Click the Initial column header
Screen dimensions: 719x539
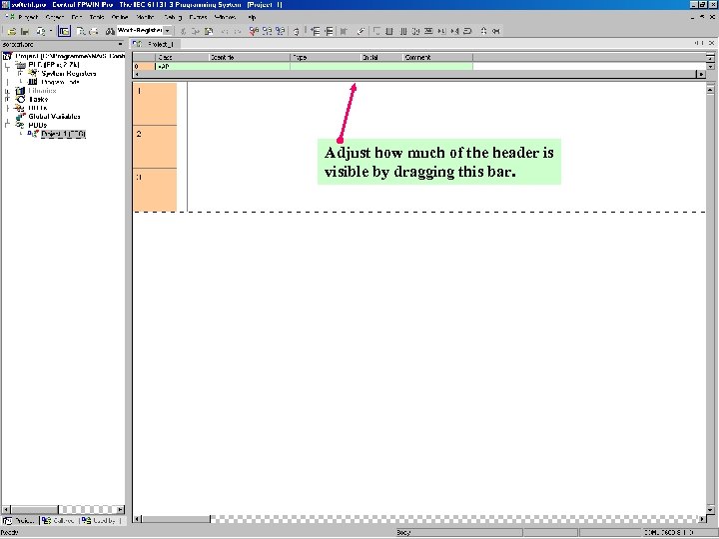click(x=381, y=57)
